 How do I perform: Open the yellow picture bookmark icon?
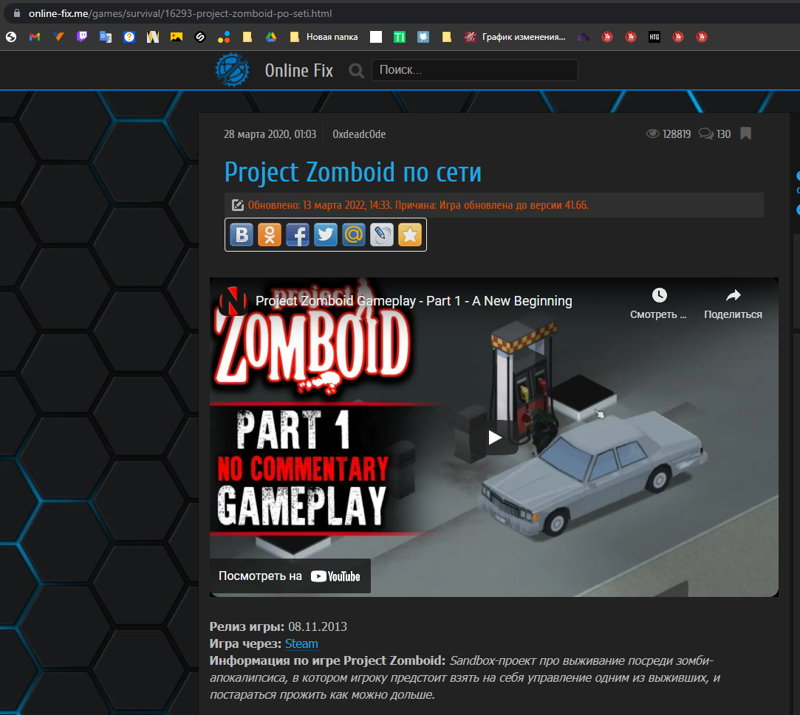pos(177,37)
